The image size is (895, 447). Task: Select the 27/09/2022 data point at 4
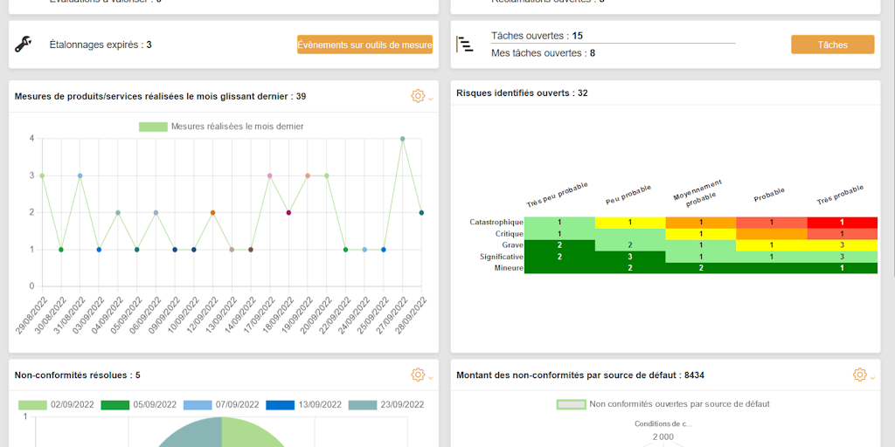click(402, 139)
